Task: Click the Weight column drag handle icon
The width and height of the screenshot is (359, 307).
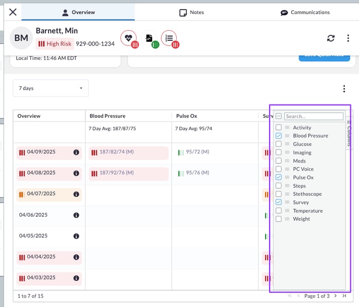Action: point(287,219)
